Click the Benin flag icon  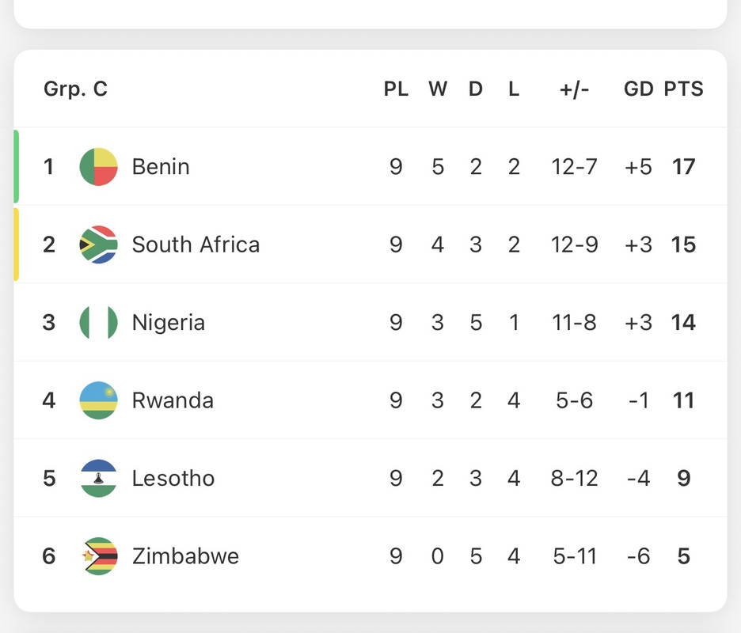tap(99, 167)
